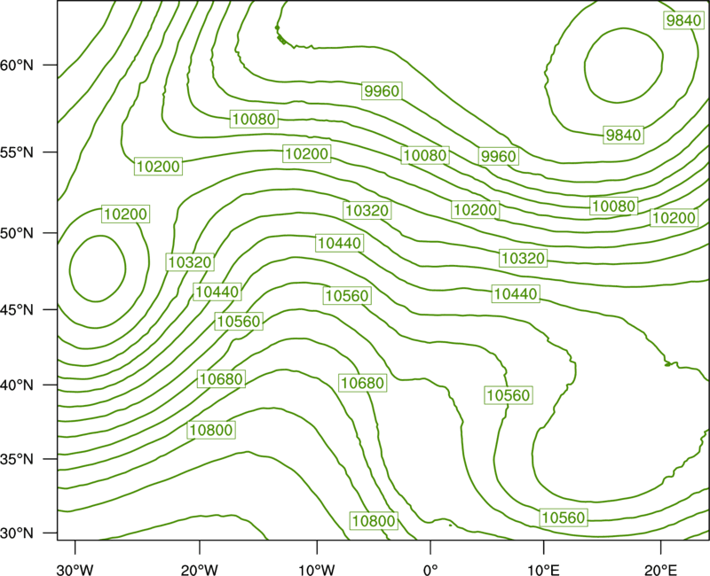Select the 9840 label in the top-right corner

(683, 20)
